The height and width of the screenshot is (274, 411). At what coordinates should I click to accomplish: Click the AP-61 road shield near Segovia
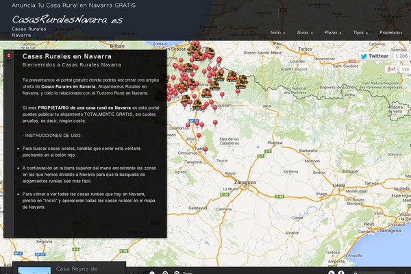pos(40,254)
